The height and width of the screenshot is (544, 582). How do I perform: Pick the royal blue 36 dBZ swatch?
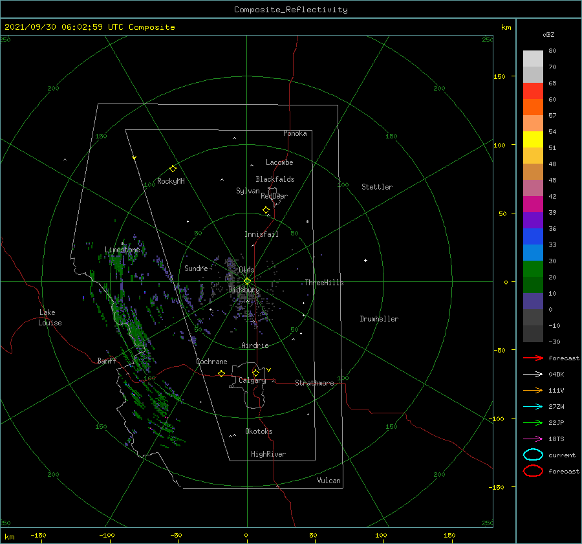click(533, 237)
